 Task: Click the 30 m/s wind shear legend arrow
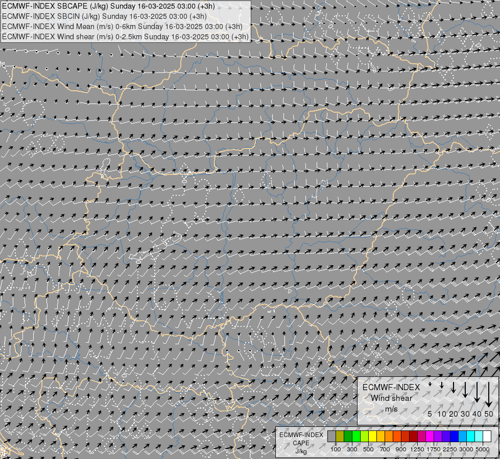pos(465,390)
